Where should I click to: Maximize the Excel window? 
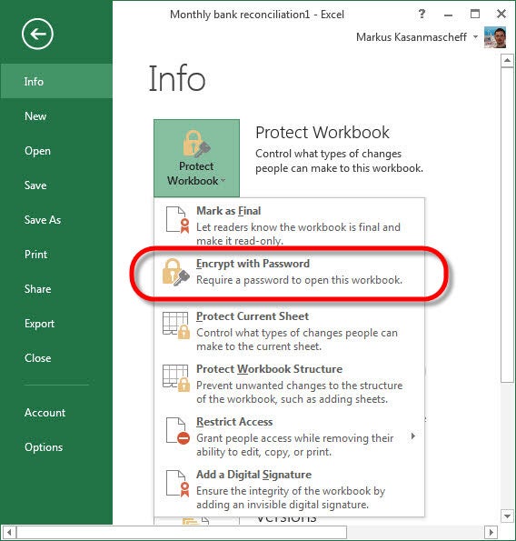click(x=475, y=14)
